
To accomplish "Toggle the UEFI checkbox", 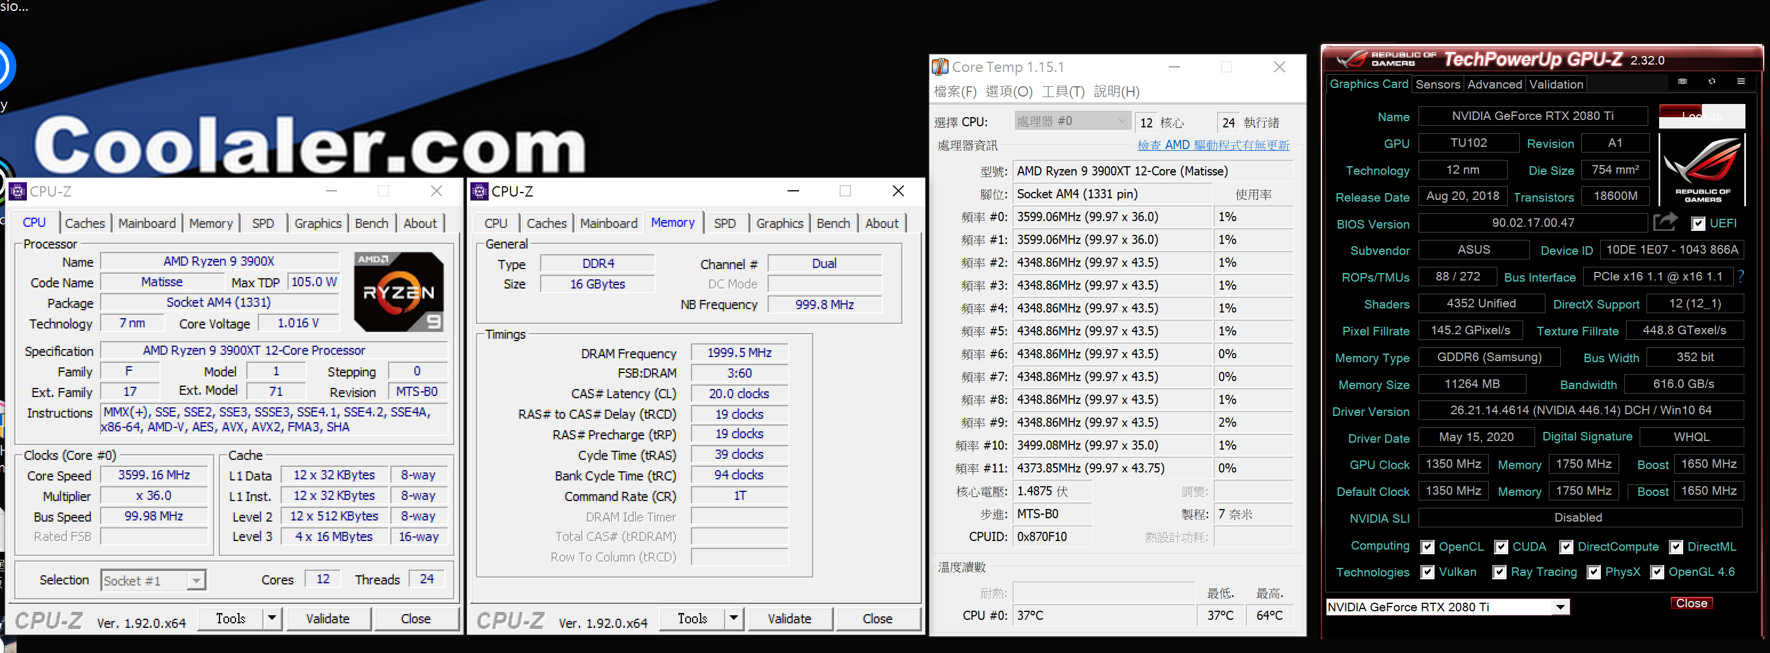I will pyautogui.click(x=1698, y=224).
